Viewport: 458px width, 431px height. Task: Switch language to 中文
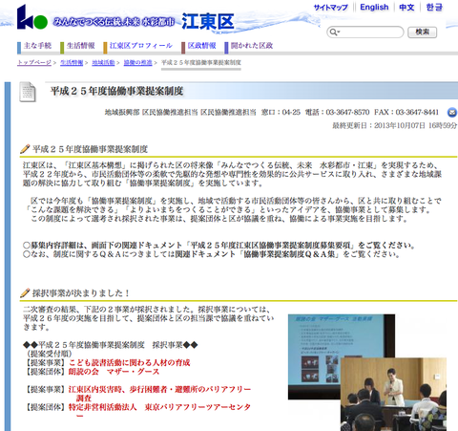[x=406, y=8]
